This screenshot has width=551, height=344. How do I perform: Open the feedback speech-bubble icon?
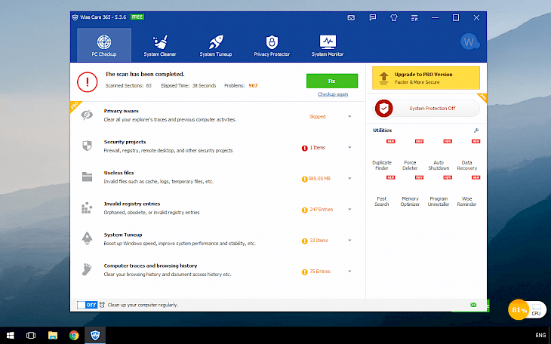coord(372,17)
